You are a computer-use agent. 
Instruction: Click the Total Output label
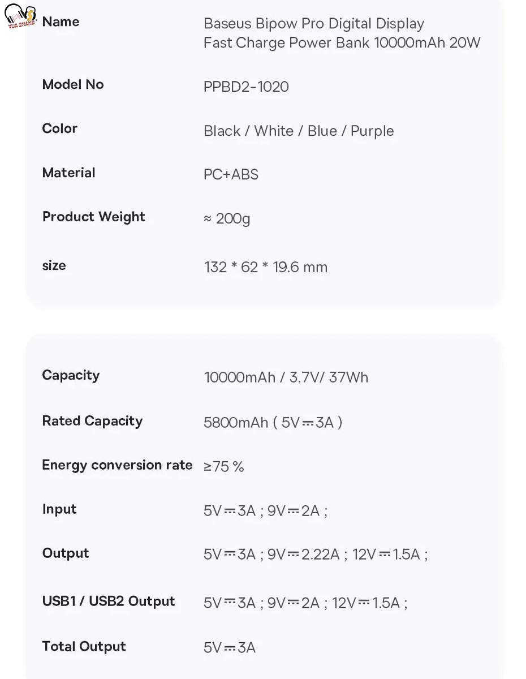coord(84,647)
